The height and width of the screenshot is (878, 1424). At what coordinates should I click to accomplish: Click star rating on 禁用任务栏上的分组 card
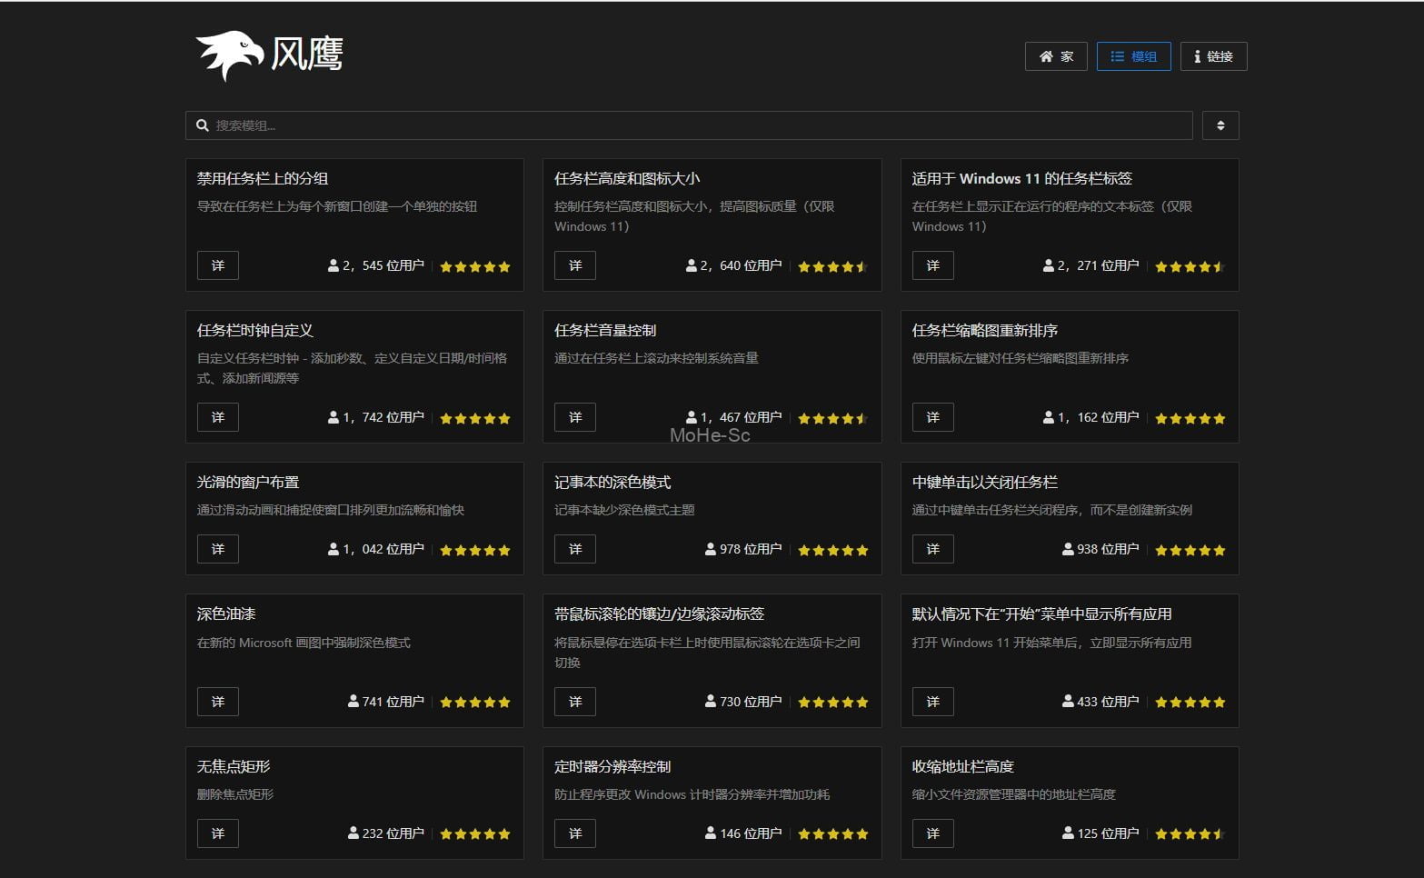pos(474,266)
